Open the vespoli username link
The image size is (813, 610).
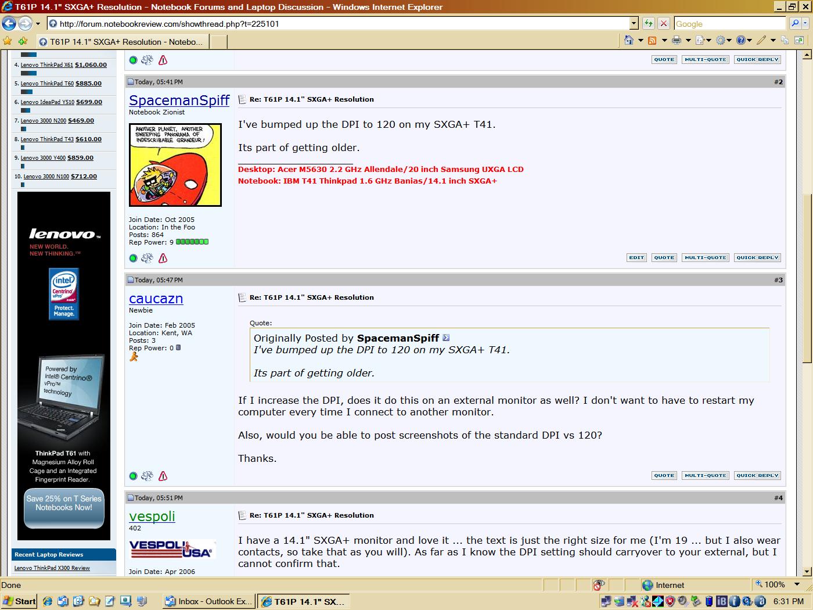point(152,516)
